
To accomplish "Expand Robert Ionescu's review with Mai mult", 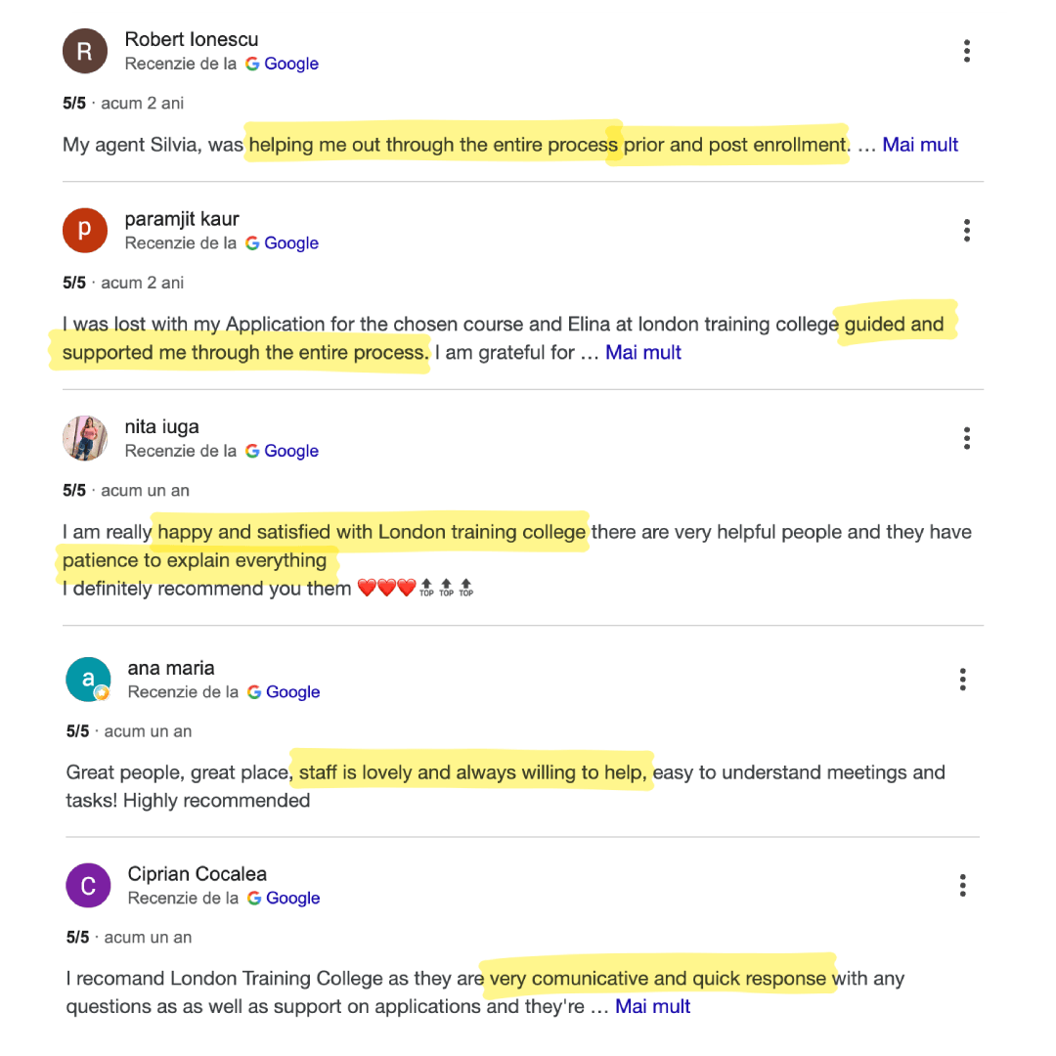I will 920,145.
